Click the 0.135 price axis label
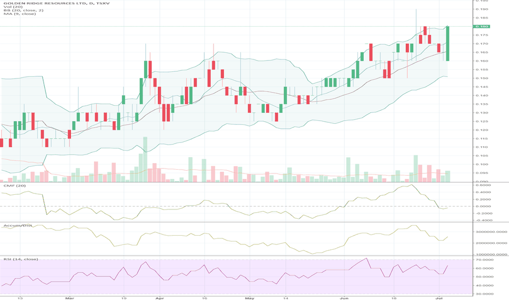The width and height of the screenshot is (509, 300). tap(482, 104)
